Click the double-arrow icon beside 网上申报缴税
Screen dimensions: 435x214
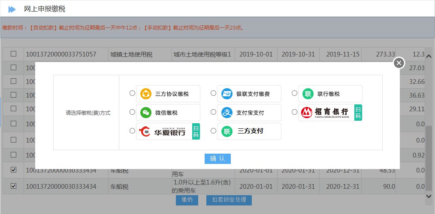(12, 9)
